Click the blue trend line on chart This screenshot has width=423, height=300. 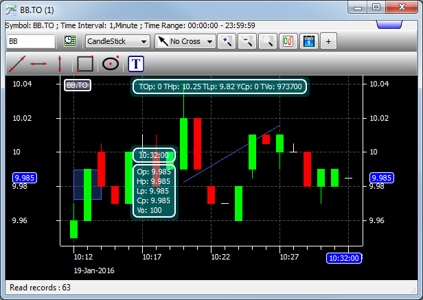point(233,154)
